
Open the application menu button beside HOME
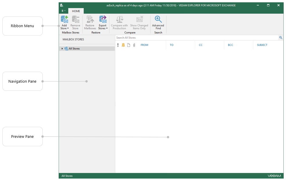tap(63, 11)
